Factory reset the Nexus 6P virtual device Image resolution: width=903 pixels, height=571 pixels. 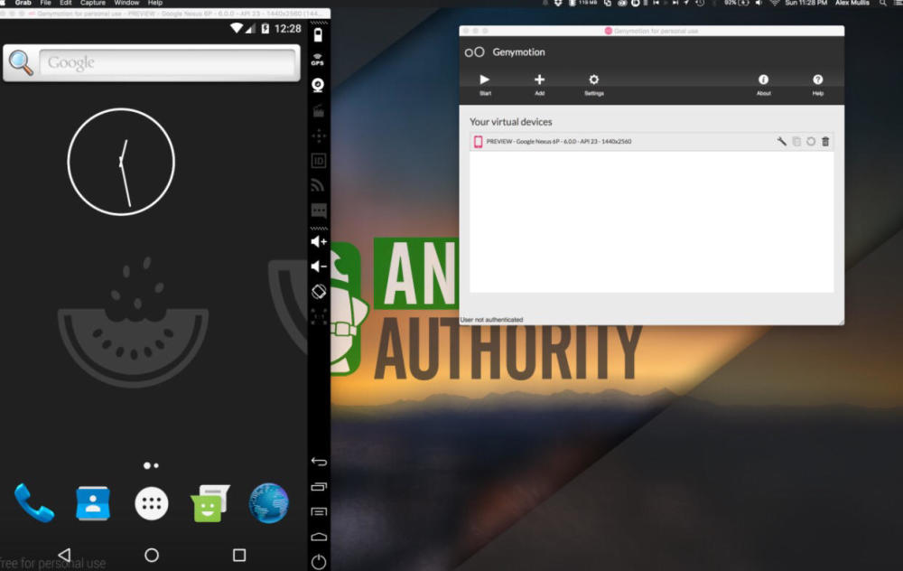pos(811,141)
